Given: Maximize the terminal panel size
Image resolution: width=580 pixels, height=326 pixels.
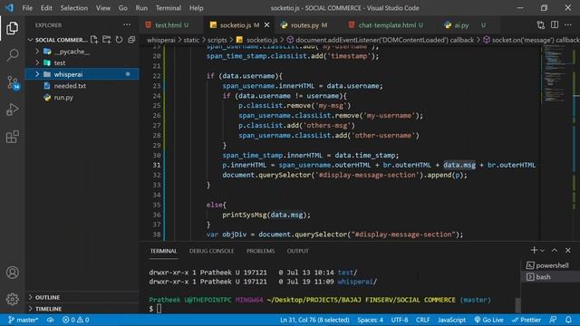Looking at the screenshot, I should 555,250.
